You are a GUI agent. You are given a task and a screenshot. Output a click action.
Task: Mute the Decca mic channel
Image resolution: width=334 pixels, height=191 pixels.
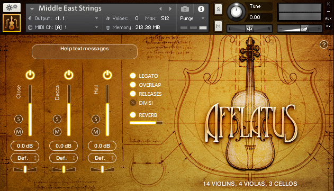tap(57, 132)
